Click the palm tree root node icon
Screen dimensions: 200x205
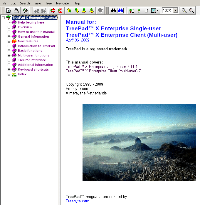click(8, 18)
